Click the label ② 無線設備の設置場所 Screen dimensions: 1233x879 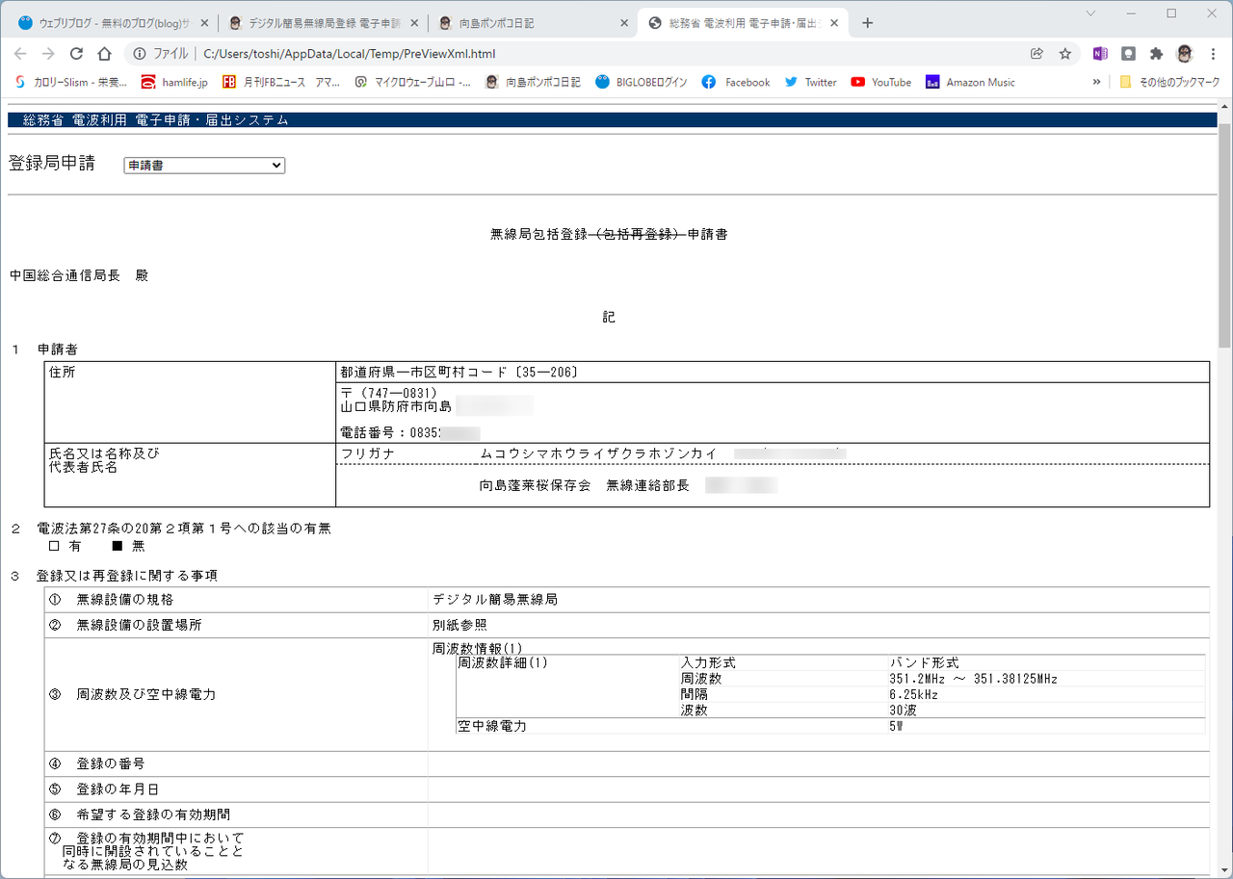coord(125,625)
